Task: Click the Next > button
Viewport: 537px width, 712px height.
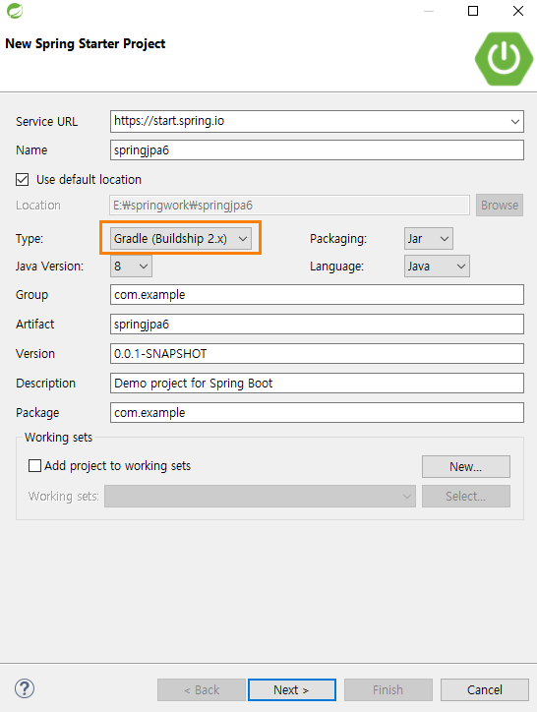Action: tap(292, 689)
